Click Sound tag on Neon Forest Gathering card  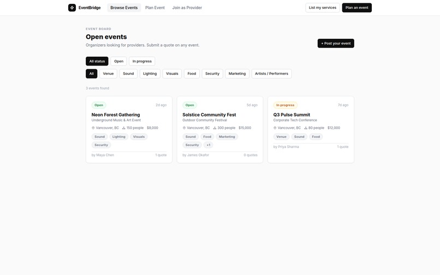(x=99, y=136)
